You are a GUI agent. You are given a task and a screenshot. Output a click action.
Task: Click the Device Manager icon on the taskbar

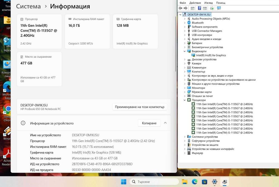[x=225, y=182]
